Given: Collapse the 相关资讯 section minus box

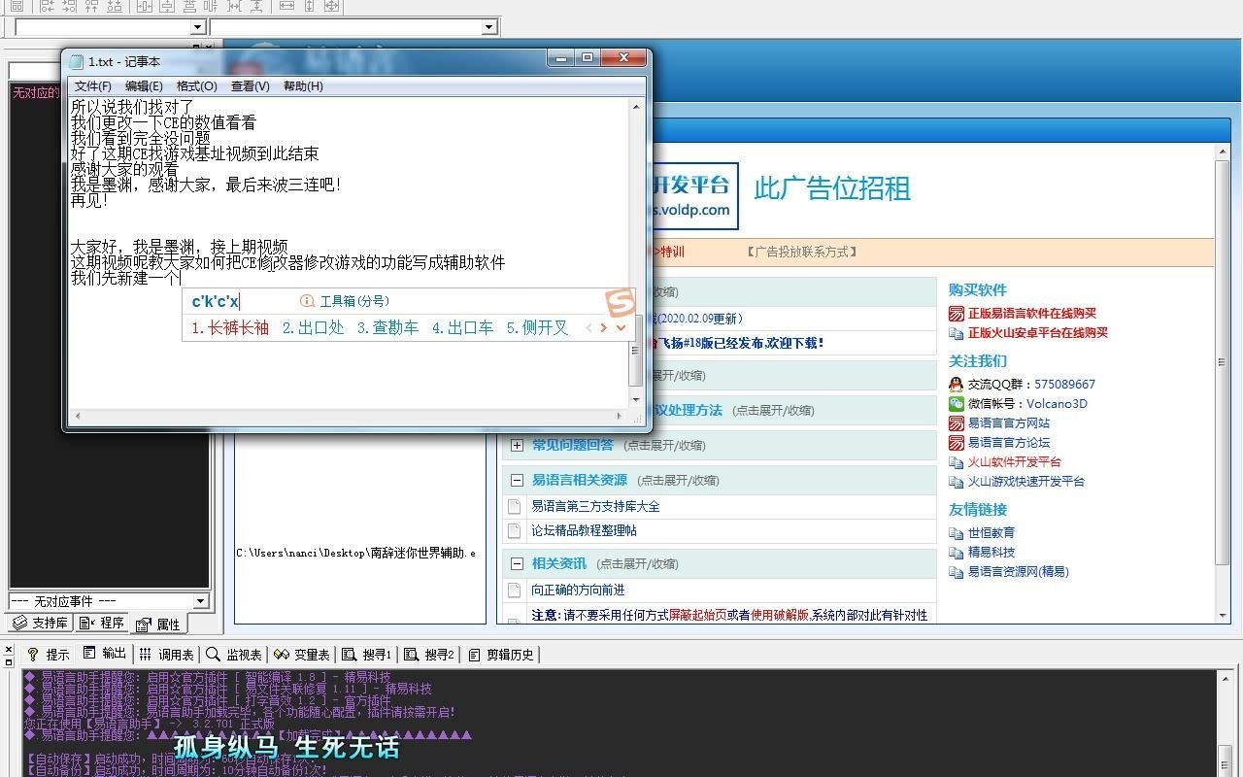Looking at the screenshot, I should click(x=517, y=564).
